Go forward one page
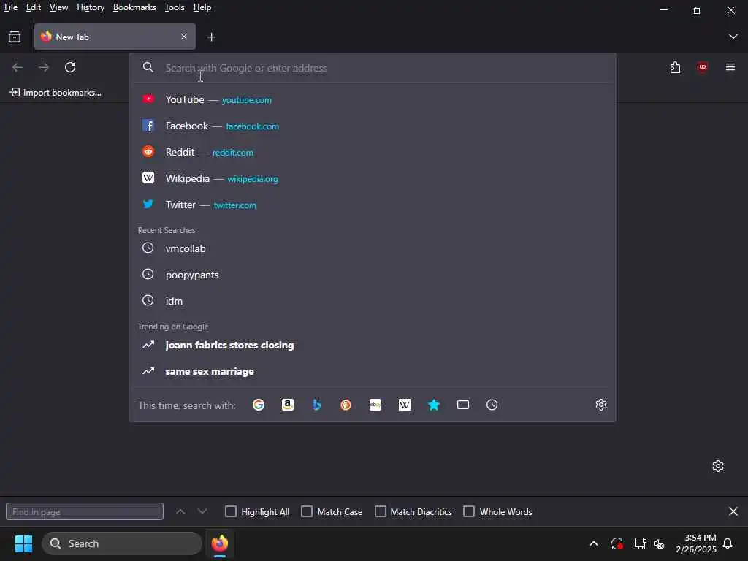748x561 pixels. 44,67
